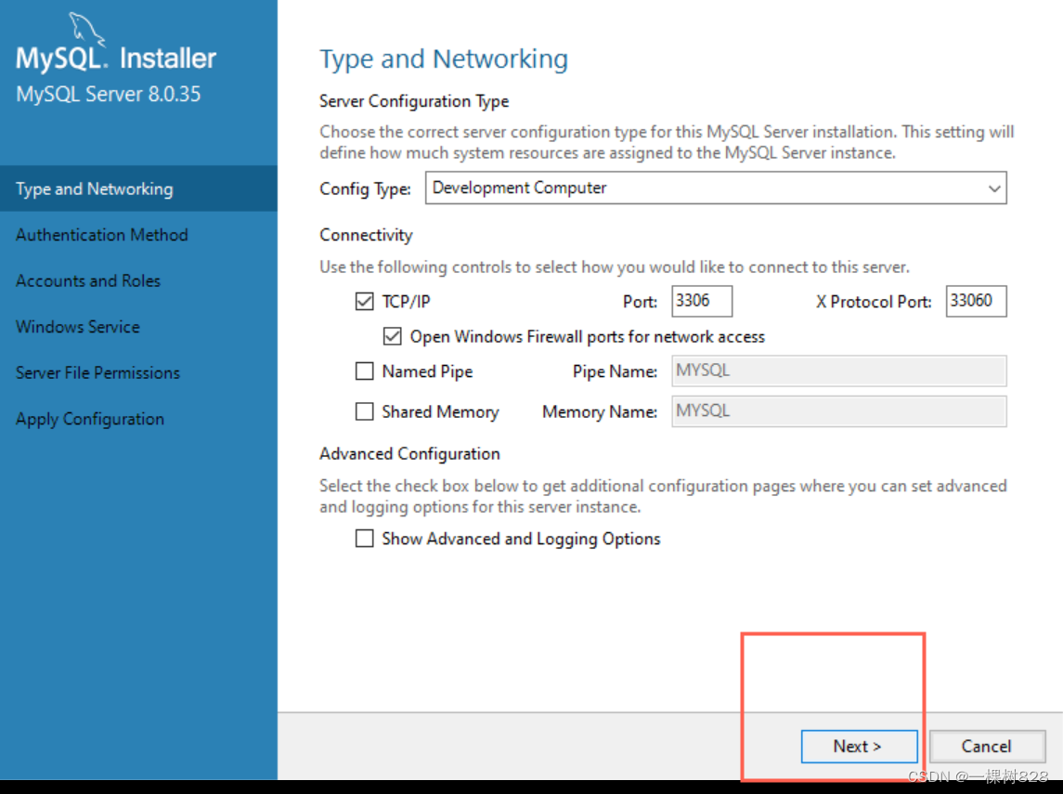Viewport: 1063px width, 794px height.
Task: Click the Port field showing 3306
Action: pos(702,301)
